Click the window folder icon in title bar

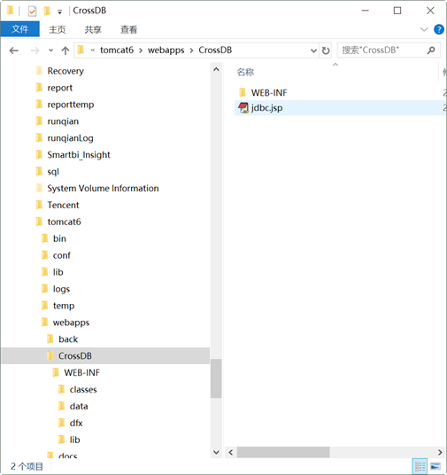tap(11, 11)
